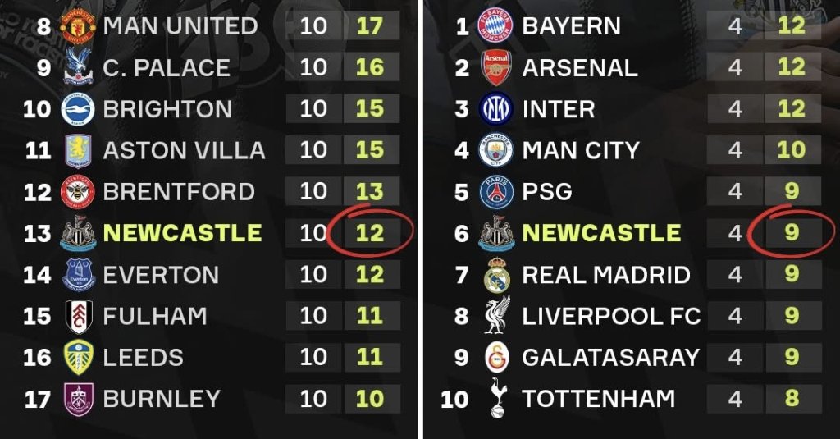This screenshot has width=840, height=439.
Task: Click the Aston Villa crest
Action: click(x=79, y=151)
